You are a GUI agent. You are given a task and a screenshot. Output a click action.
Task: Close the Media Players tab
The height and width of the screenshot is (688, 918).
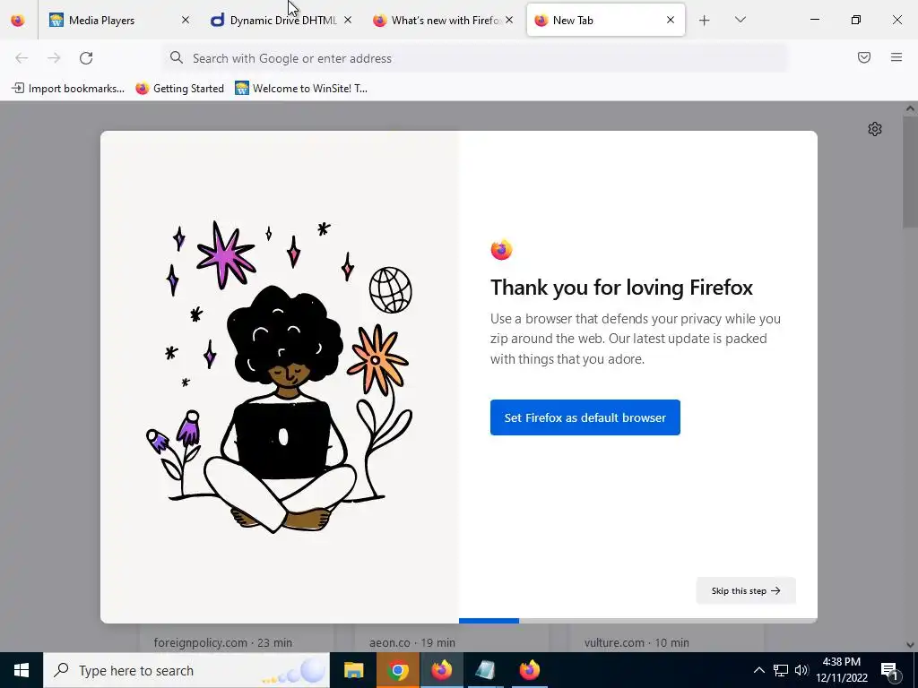click(x=185, y=20)
